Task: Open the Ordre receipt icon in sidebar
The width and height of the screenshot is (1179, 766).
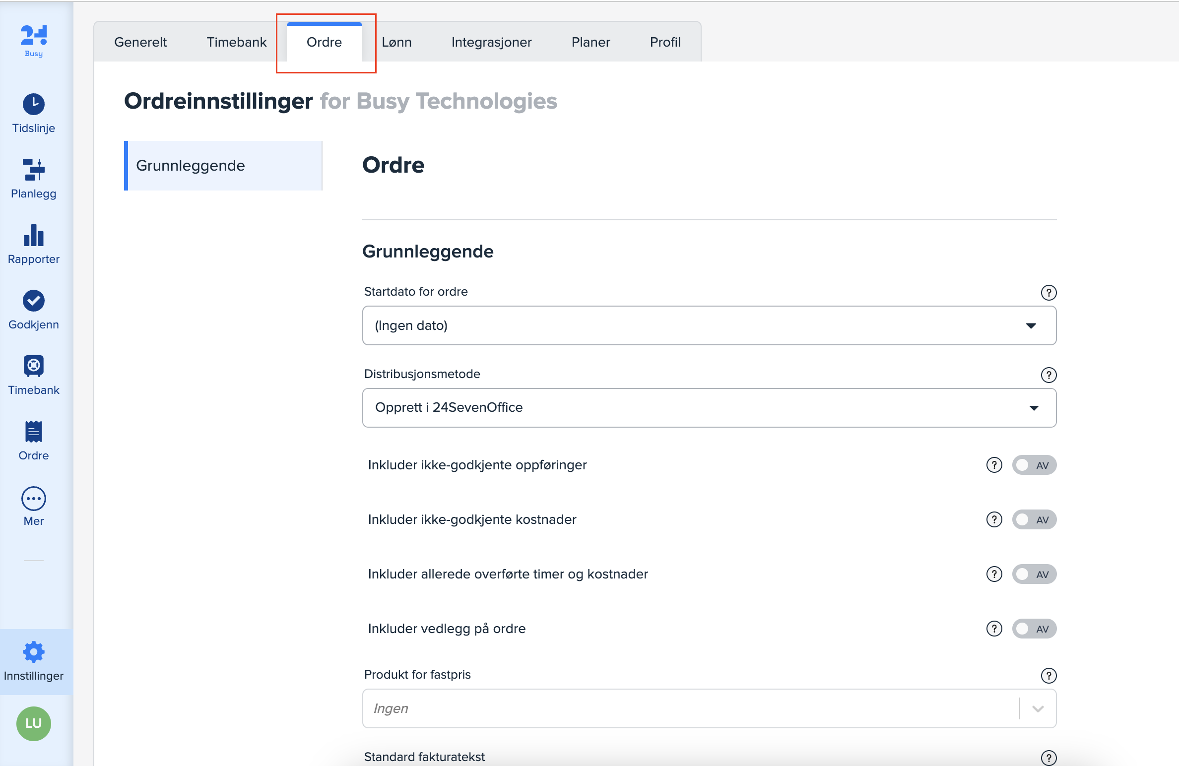Action: click(x=33, y=432)
